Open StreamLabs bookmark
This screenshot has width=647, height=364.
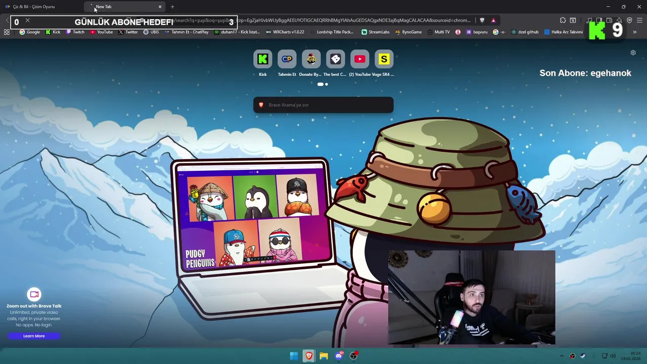[x=376, y=32]
